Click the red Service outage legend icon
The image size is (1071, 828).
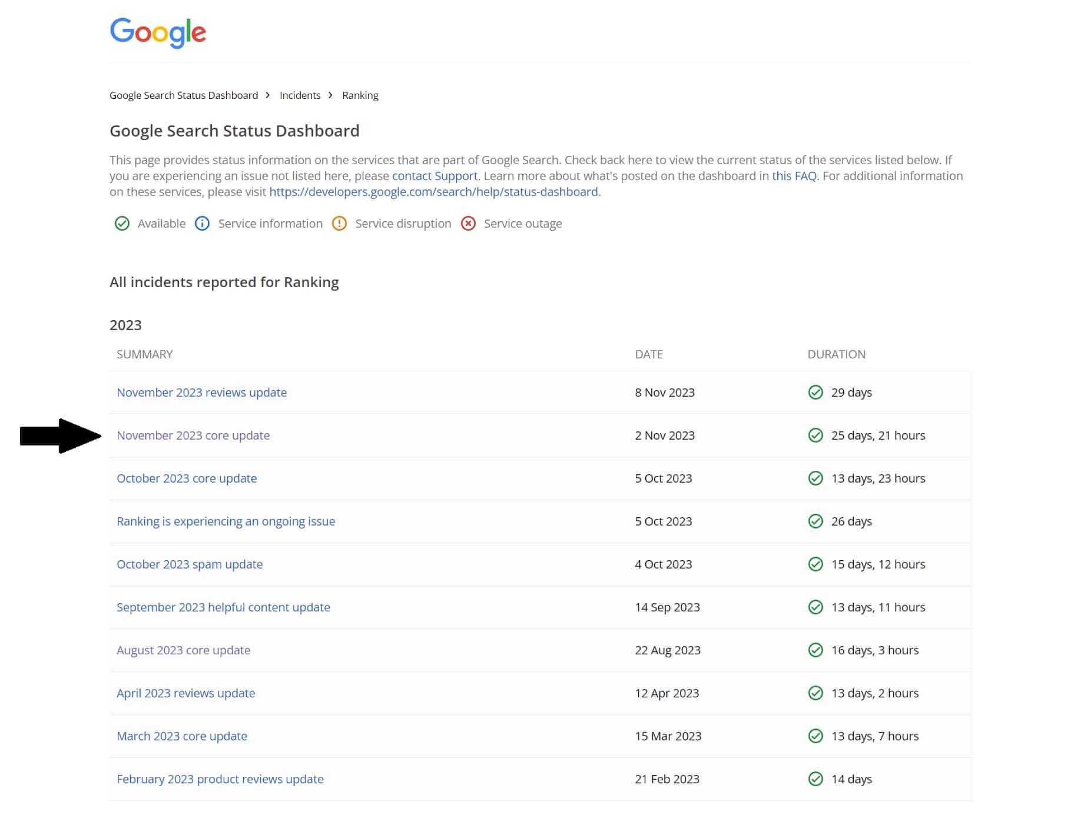(468, 224)
